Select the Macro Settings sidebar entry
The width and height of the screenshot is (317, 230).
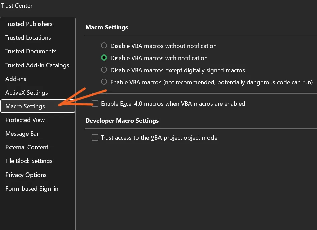click(25, 106)
